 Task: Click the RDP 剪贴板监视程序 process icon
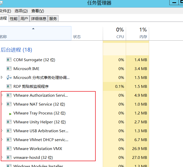9,87
